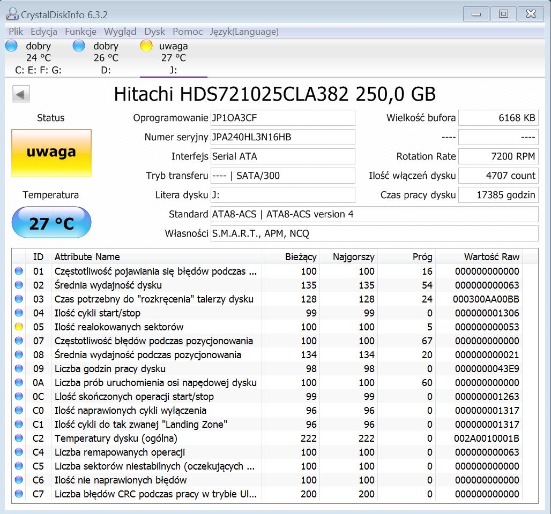Open the Edycja menu
The height and width of the screenshot is (514, 551).
click(43, 32)
